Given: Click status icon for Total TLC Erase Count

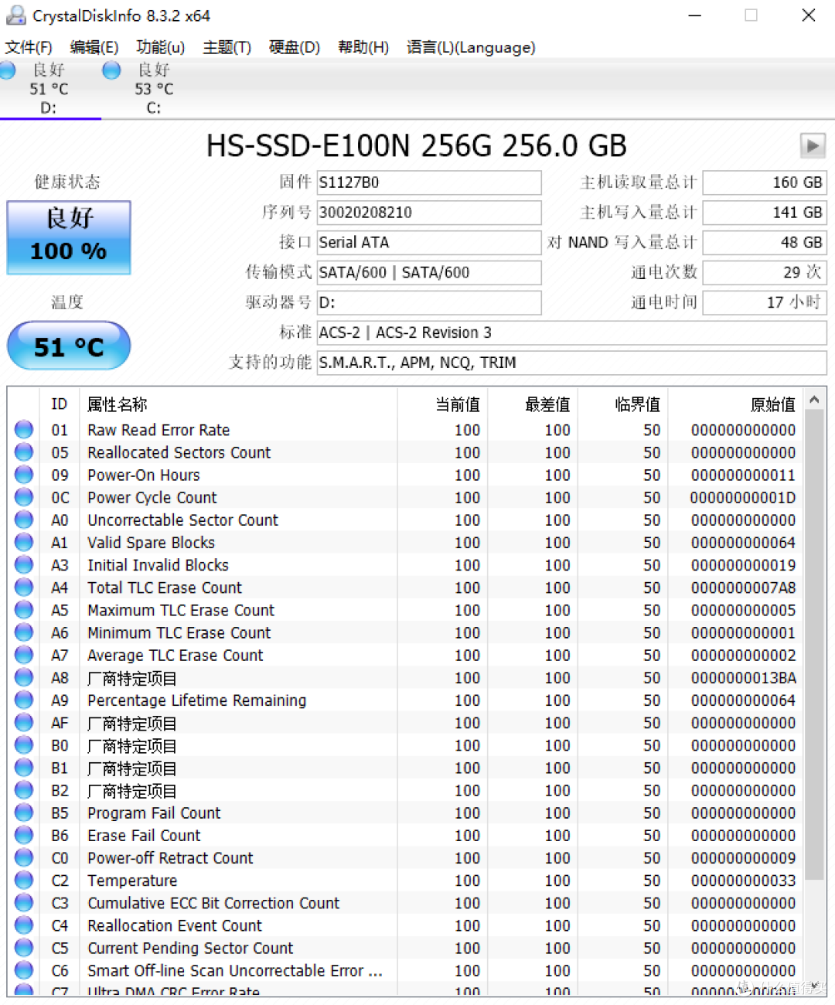Looking at the screenshot, I should point(24,587).
